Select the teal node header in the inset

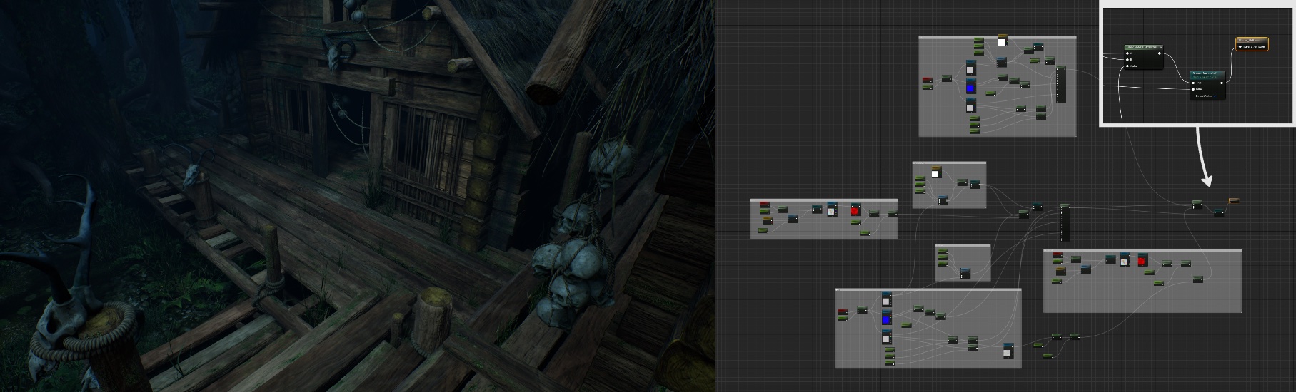pos(1207,73)
